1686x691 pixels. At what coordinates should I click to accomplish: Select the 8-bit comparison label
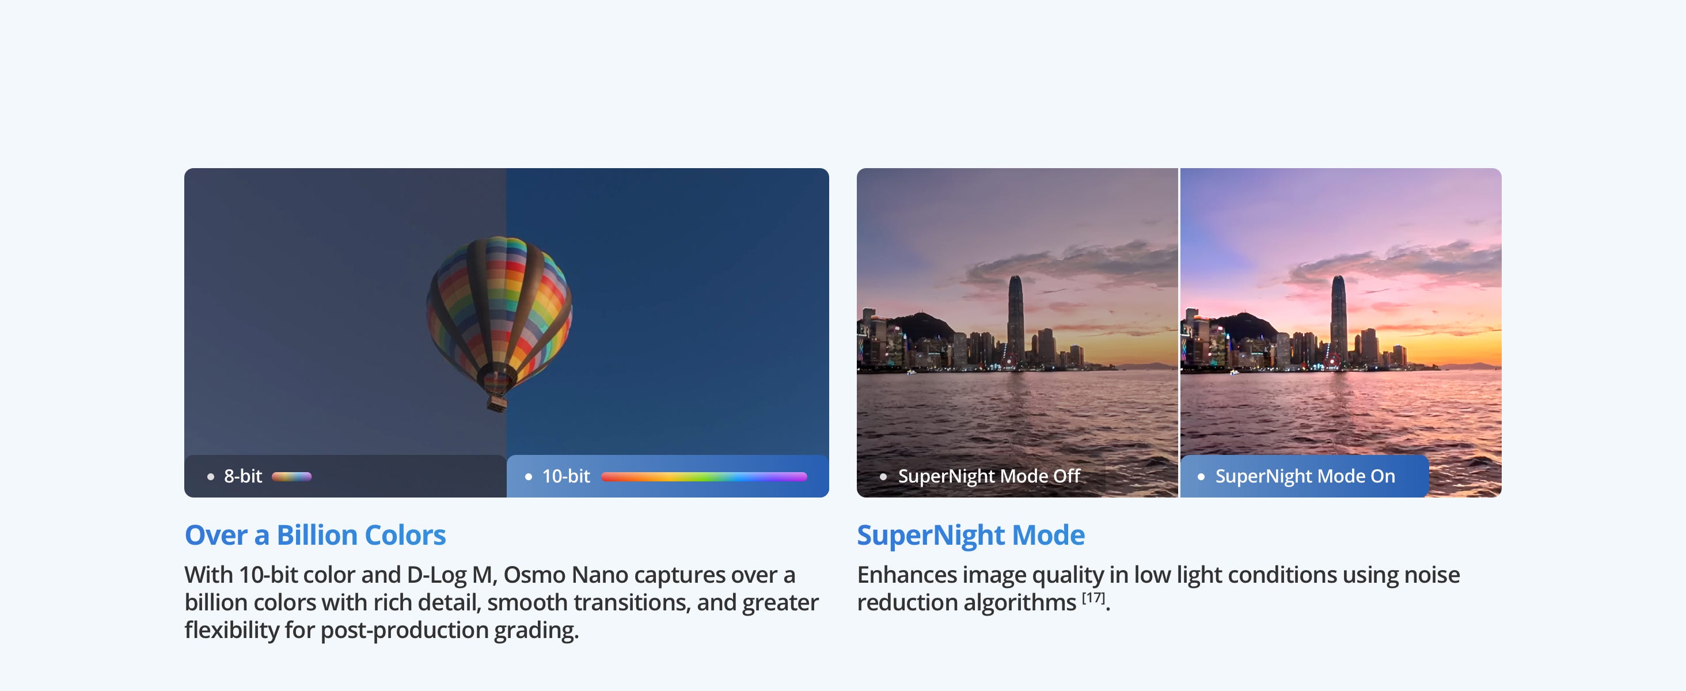(243, 476)
